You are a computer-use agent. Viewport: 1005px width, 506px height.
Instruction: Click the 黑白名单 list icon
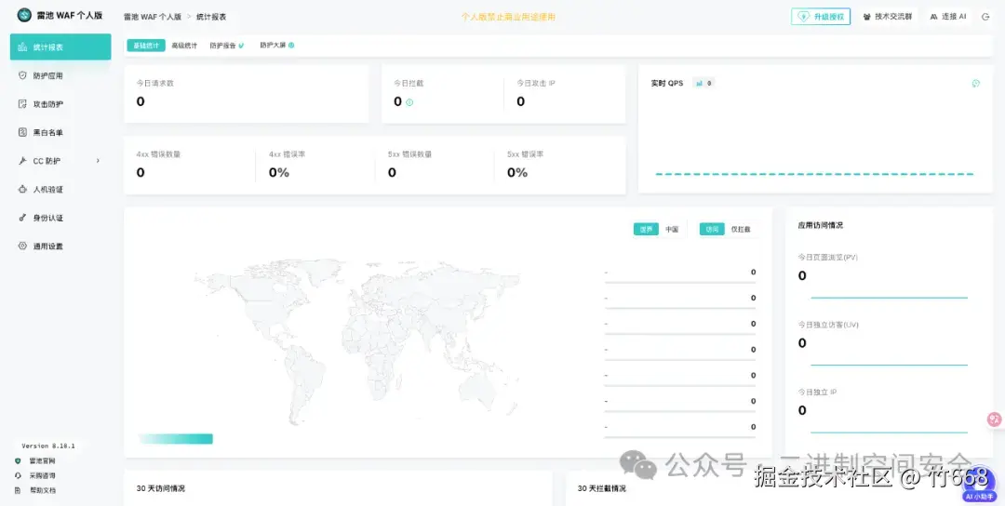[x=22, y=133]
